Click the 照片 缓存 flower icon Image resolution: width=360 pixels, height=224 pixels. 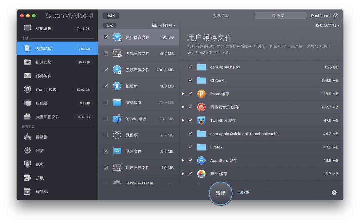pos(201,173)
